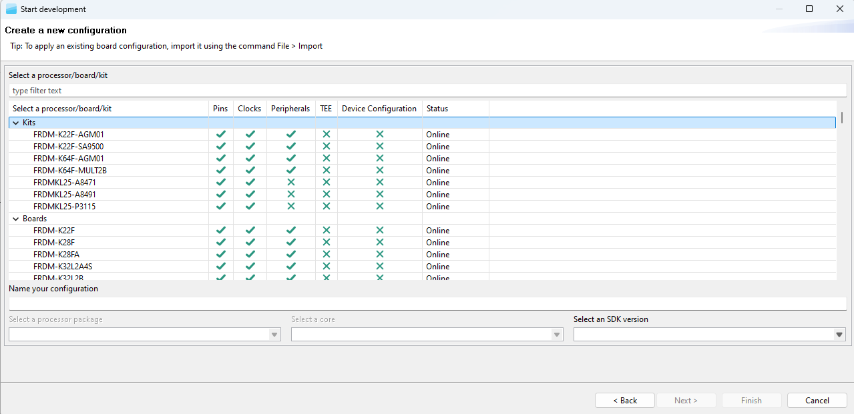Click the processor/board/kit name column header
Screen dimensions: 854x414
109,109
